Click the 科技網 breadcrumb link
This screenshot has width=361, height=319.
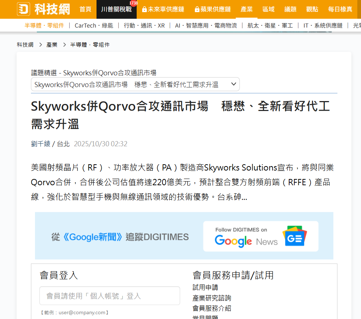point(25,44)
